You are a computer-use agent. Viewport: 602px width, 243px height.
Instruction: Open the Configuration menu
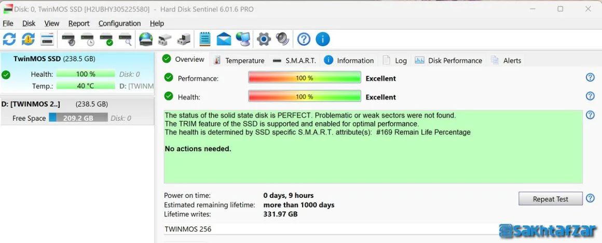(x=119, y=23)
